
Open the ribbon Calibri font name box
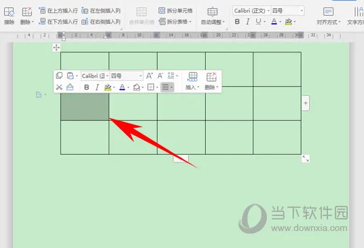[252, 11]
